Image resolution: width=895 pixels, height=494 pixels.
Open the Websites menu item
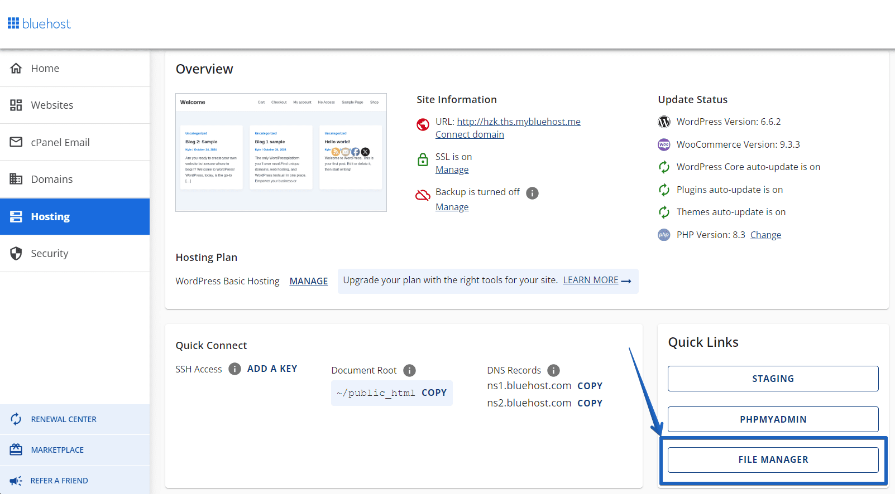[75, 105]
